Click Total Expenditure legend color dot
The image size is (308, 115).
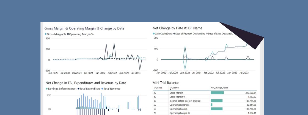coord(79,89)
